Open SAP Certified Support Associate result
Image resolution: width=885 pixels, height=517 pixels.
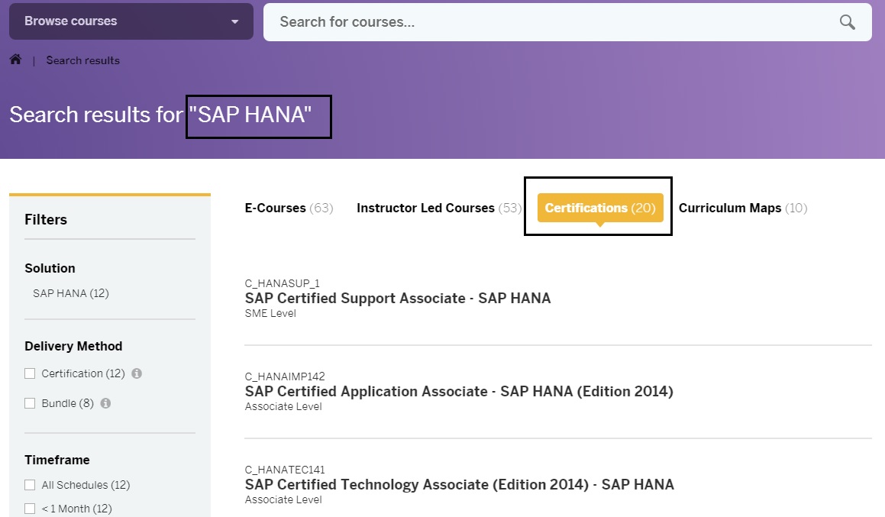[x=397, y=299]
